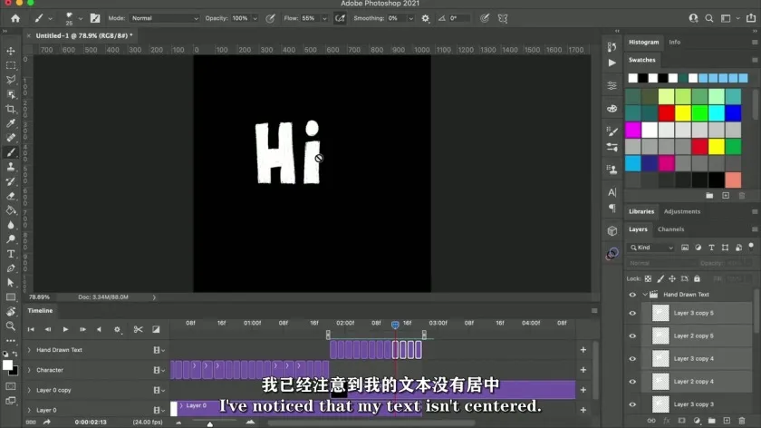Play the timeline animation
The height and width of the screenshot is (428, 761).
[64, 329]
